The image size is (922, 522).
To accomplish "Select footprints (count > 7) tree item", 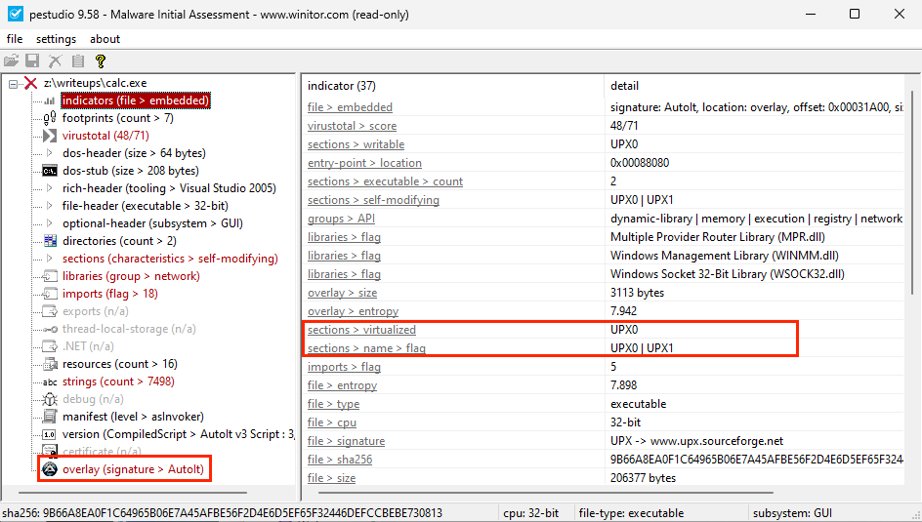I will (117, 118).
